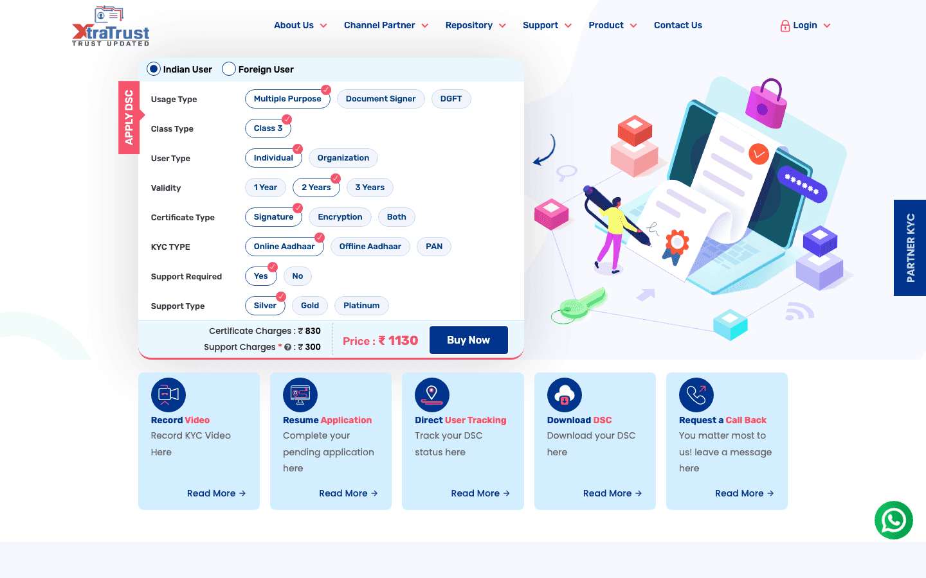Click the Resume Application monitor icon
This screenshot has width=926, height=578.
[300, 395]
